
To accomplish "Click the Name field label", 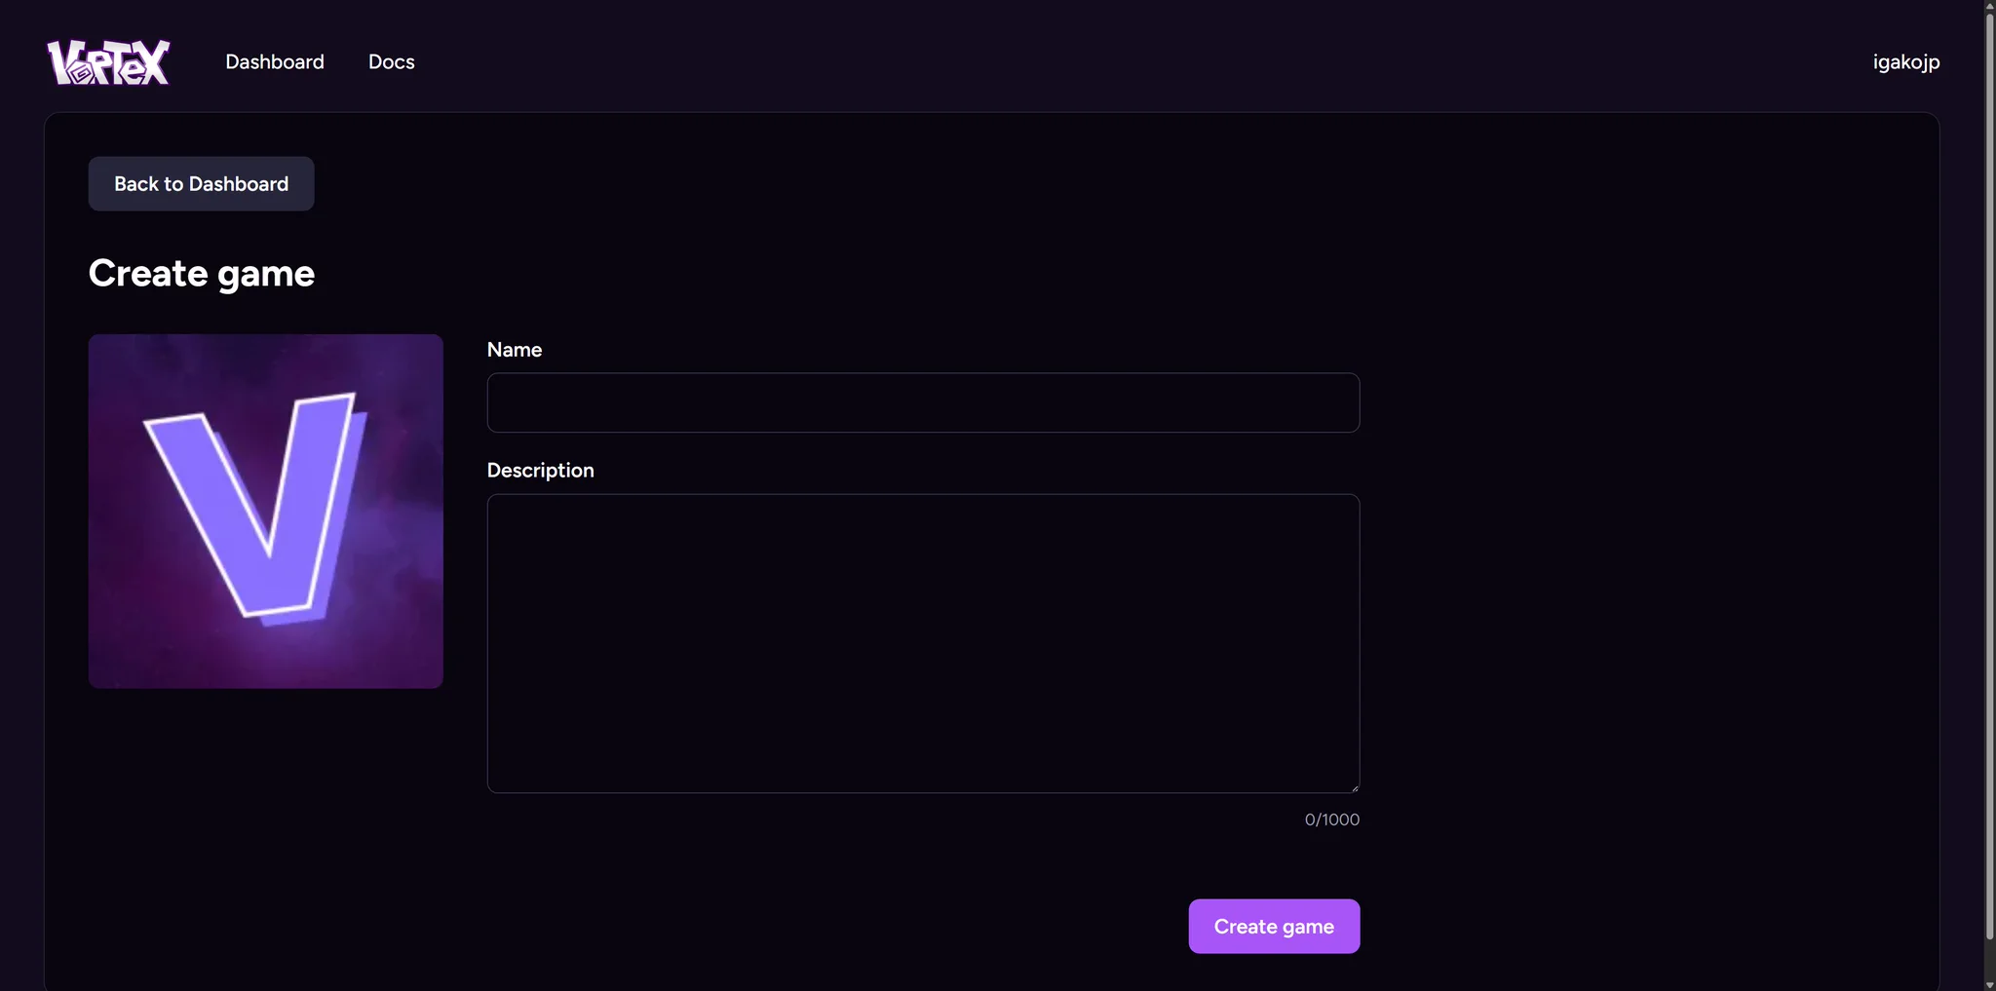I will click(x=515, y=350).
